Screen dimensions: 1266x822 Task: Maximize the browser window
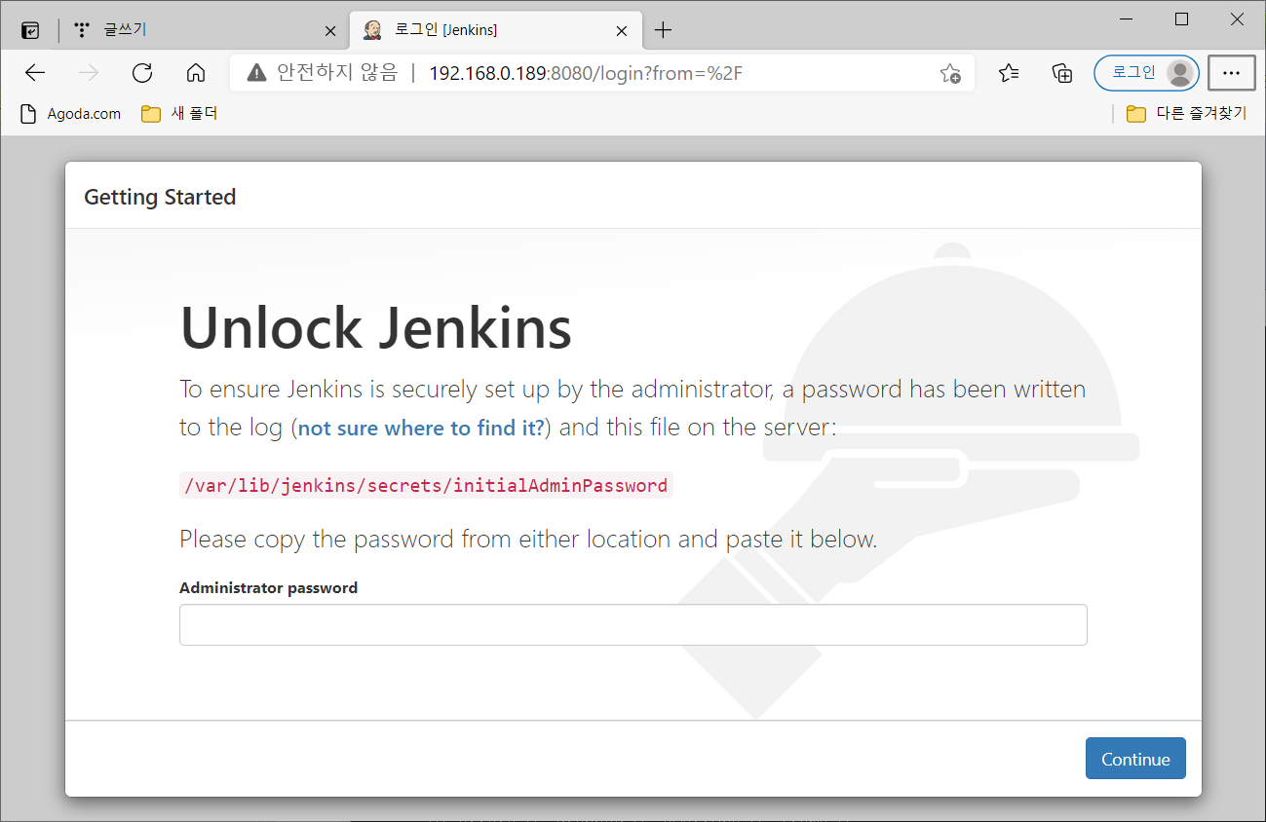(1181, 19)
